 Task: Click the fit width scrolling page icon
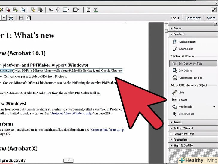[21, 18]
